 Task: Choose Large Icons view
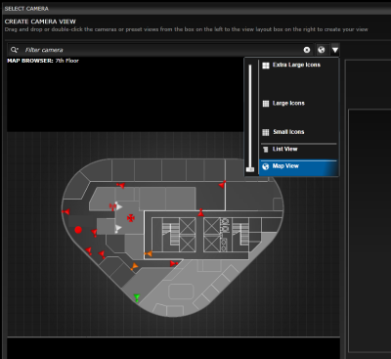[288, 104]
